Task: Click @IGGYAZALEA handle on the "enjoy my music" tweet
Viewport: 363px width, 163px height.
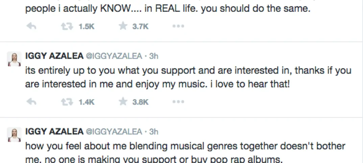Action: click(x=114, y=56)
